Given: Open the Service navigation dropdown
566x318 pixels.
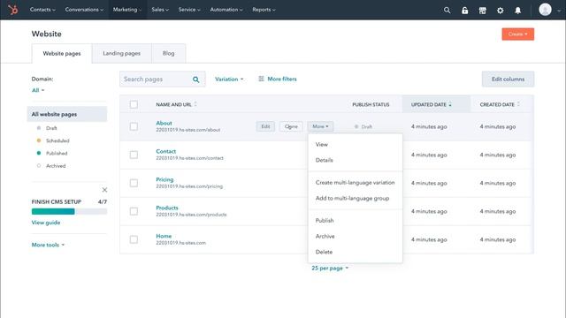Looking at the screenshot, I should pos(189,10).
